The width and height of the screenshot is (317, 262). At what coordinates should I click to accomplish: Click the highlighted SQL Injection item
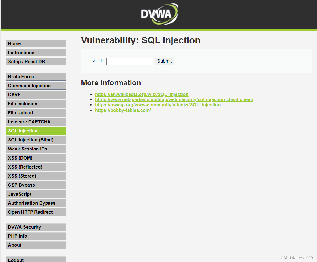tap(36, 131)
